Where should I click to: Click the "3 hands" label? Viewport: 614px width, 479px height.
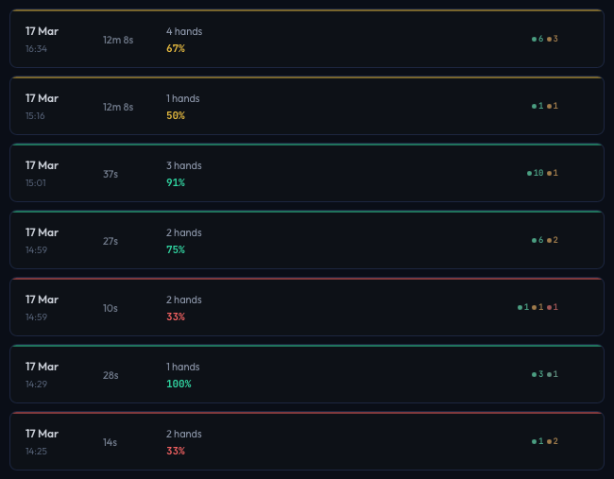click(184, 165)
